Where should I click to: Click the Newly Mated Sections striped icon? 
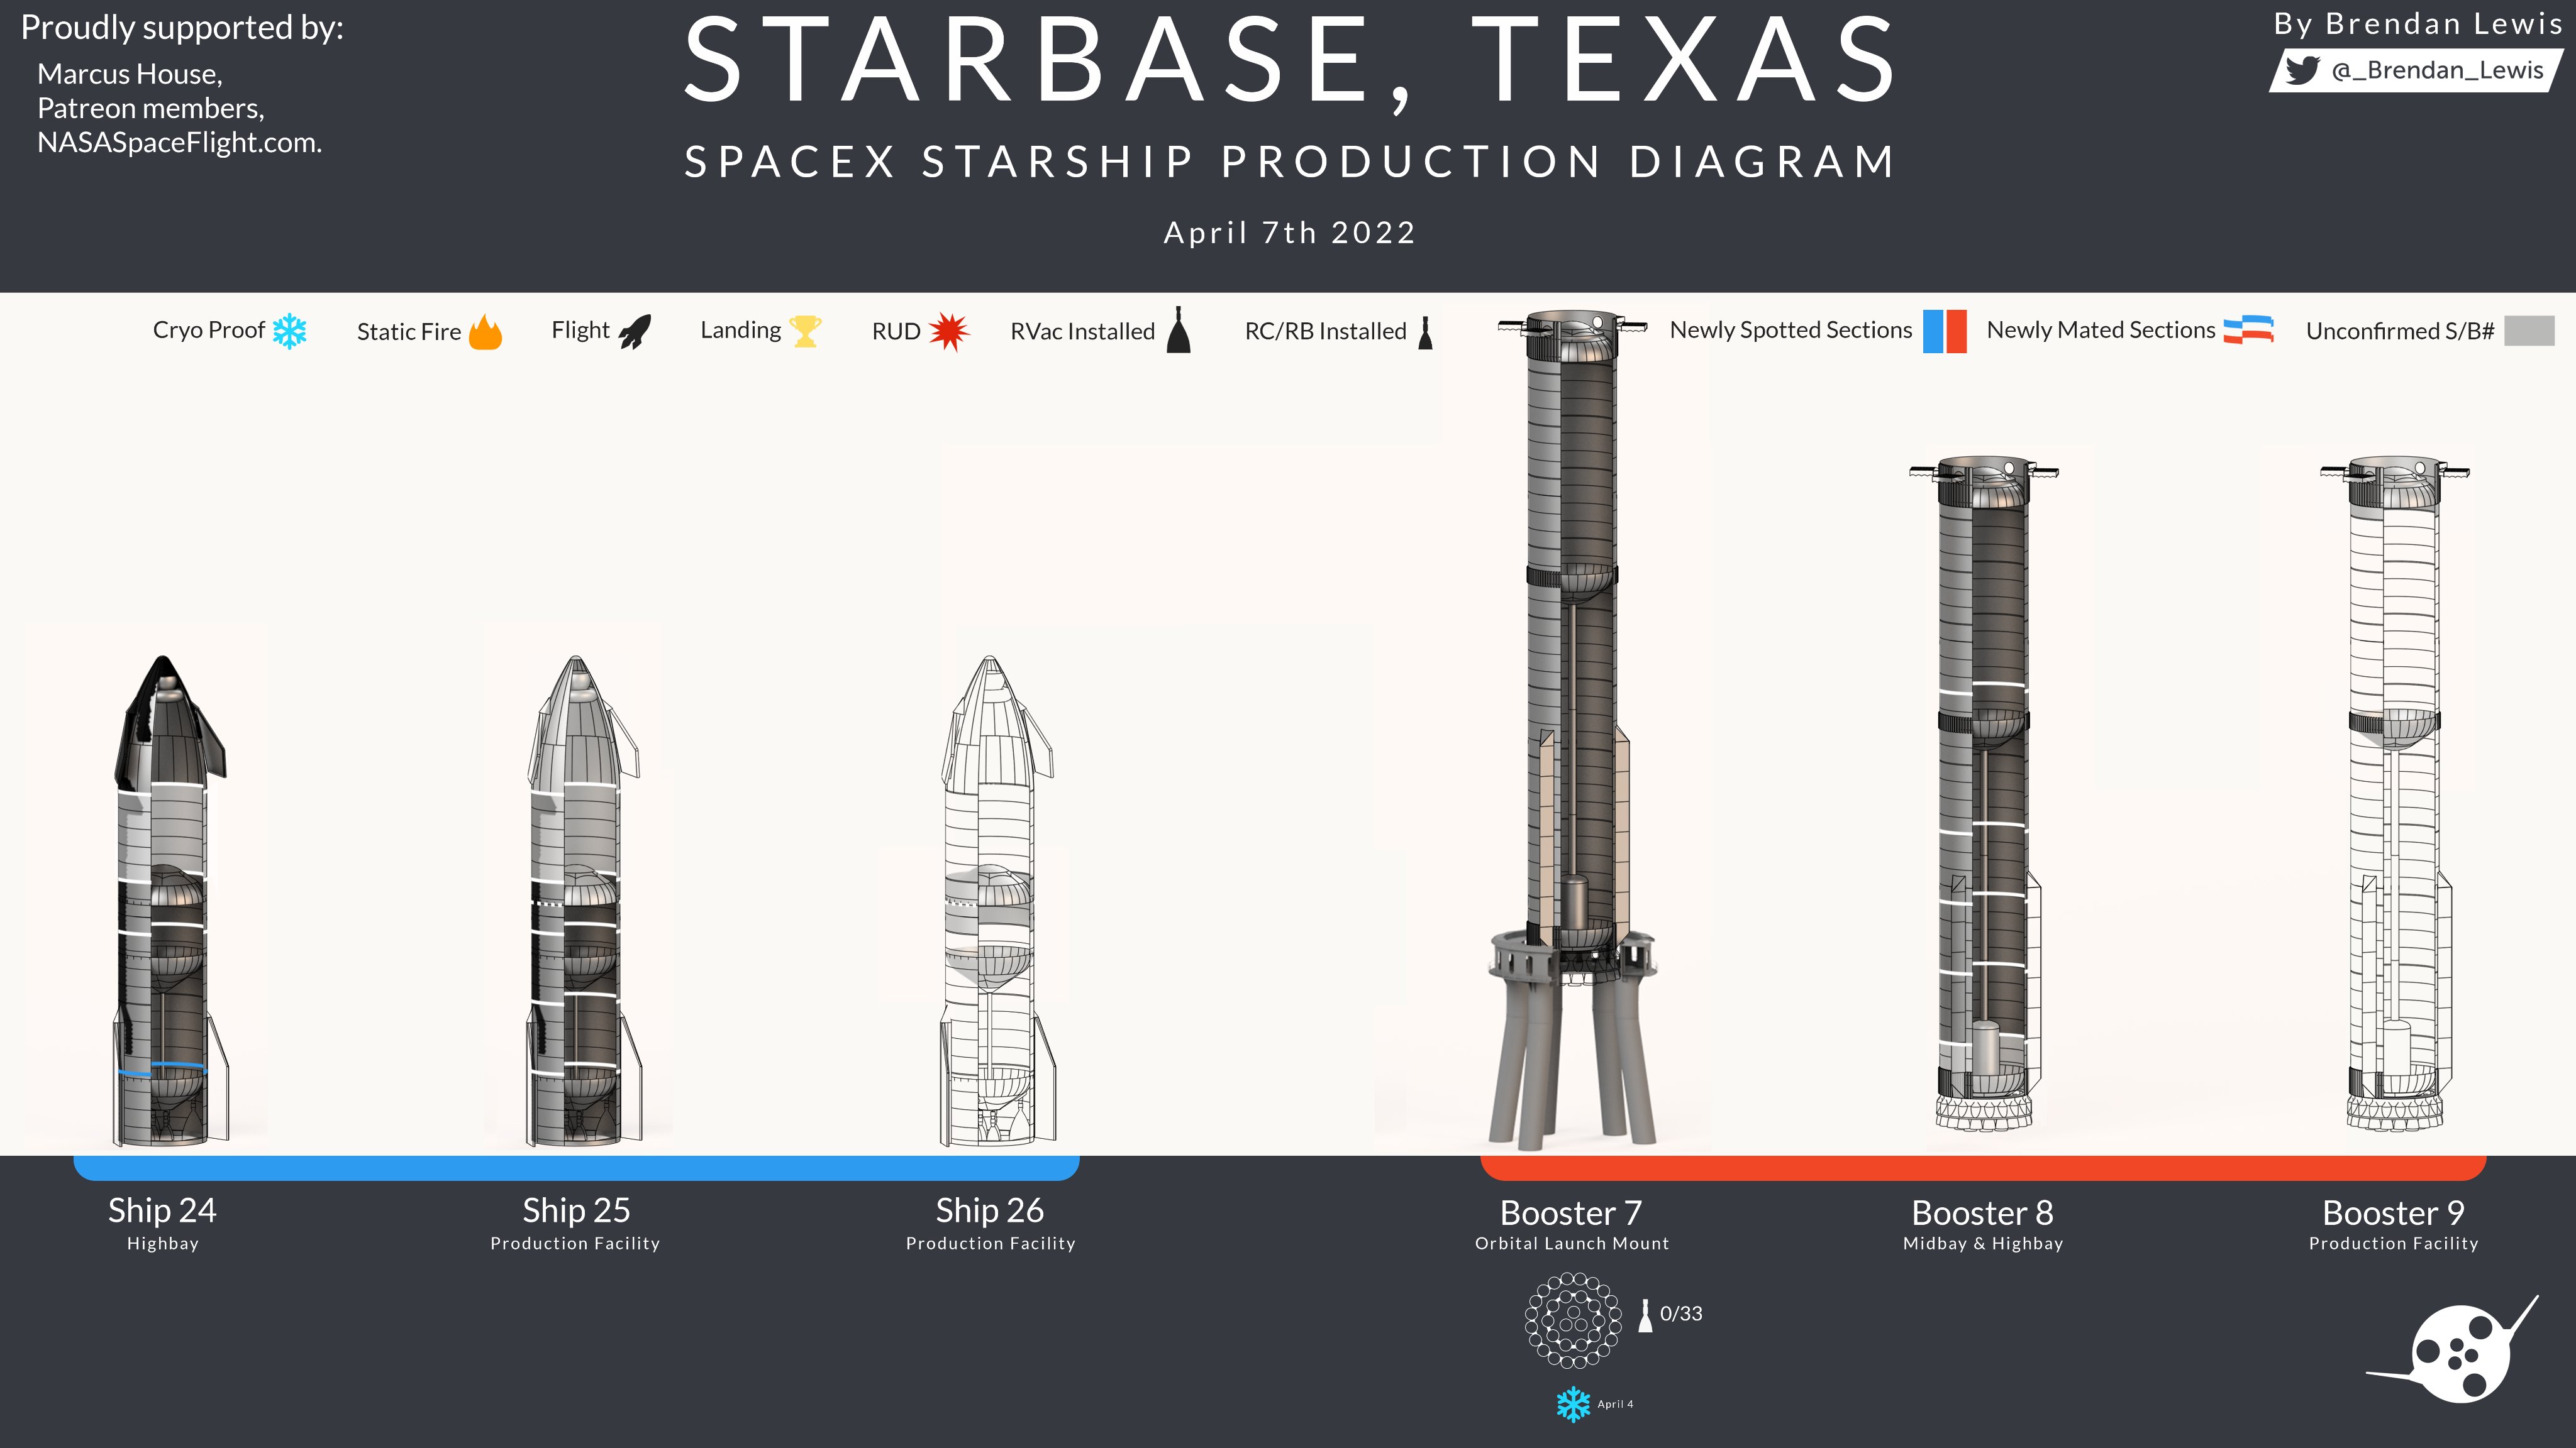tap(2248, 330)
